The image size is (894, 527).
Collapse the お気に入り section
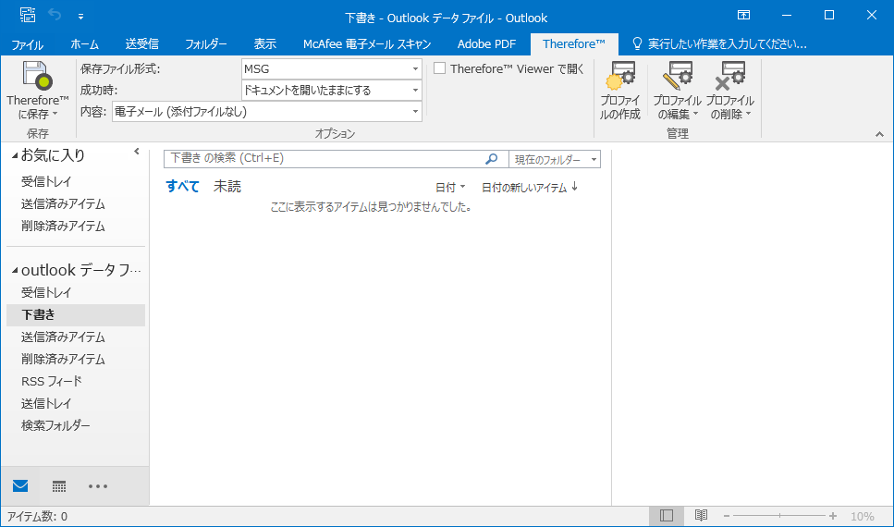pos(15,155)
